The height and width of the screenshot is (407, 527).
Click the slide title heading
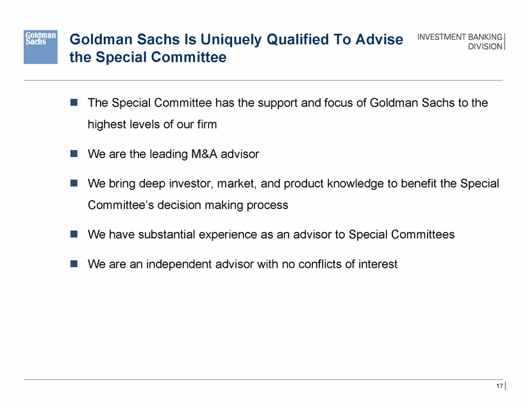[x=237, y=48]
